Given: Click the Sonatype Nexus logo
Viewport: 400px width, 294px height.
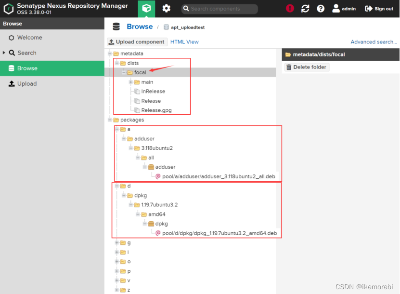Looking at the screenshot, I should (8, 9).
